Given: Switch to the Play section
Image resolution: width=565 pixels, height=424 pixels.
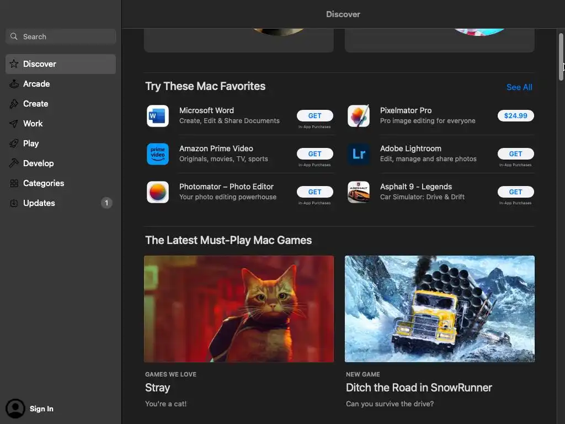Looking at the screenshot, I should pos(61,144).
